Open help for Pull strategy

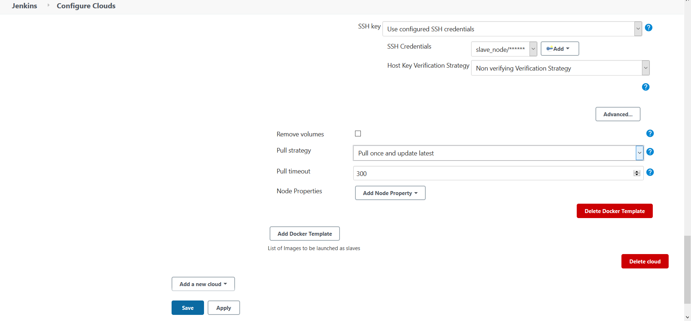pos(650,152)
